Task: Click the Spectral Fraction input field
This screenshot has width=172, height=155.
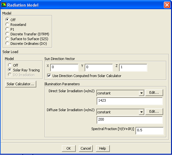Action: coord(149,131)
